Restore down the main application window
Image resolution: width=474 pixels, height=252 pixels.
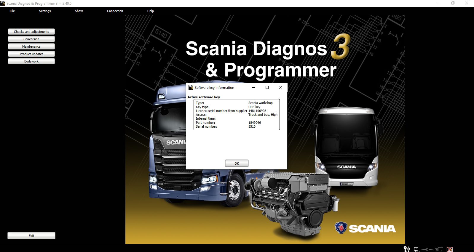tap(453, 3)
